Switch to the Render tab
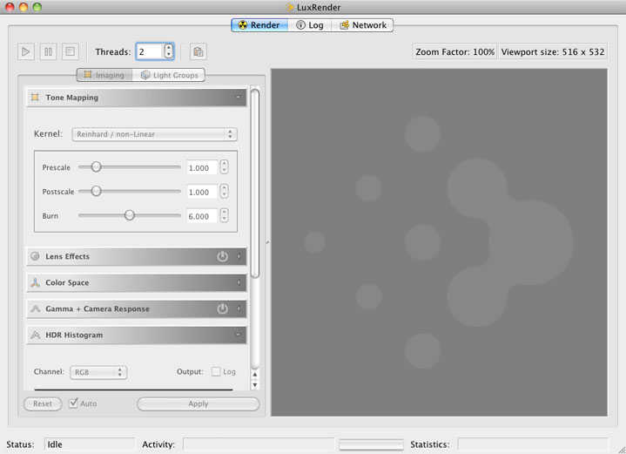 [x=259, y=25]
